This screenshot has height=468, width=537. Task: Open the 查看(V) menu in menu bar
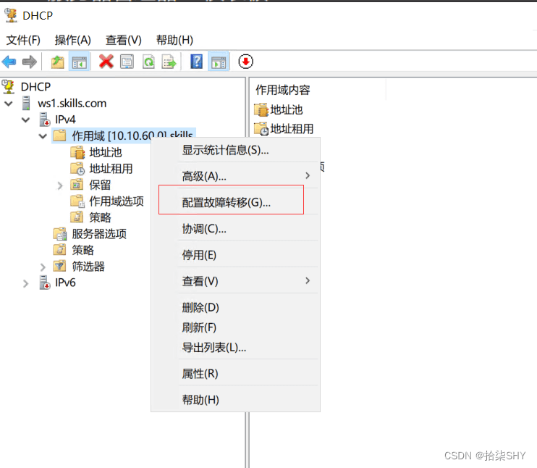(x=124, y=40)
